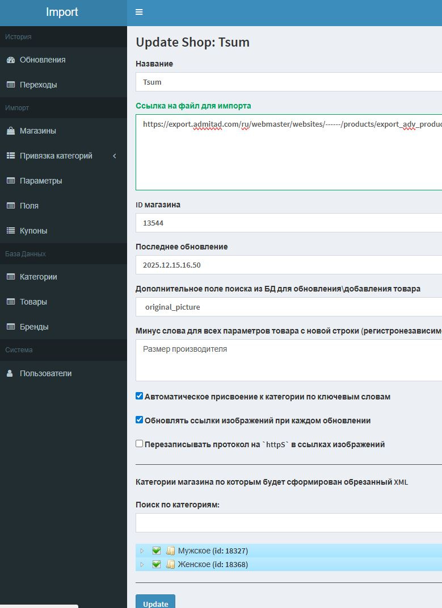Expand the Привязка категорий submenu

coord(62,156)
